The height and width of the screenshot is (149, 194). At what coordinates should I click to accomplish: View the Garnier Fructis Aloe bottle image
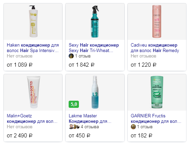157,92
